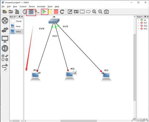This screenshot has width=149, height=122.
Task: Click the e0 label next to PC2
Action: (x=75, y=73)
